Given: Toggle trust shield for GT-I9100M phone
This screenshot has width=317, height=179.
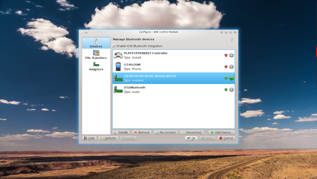Looking at the screenshot, I should [x=226, y=67].
